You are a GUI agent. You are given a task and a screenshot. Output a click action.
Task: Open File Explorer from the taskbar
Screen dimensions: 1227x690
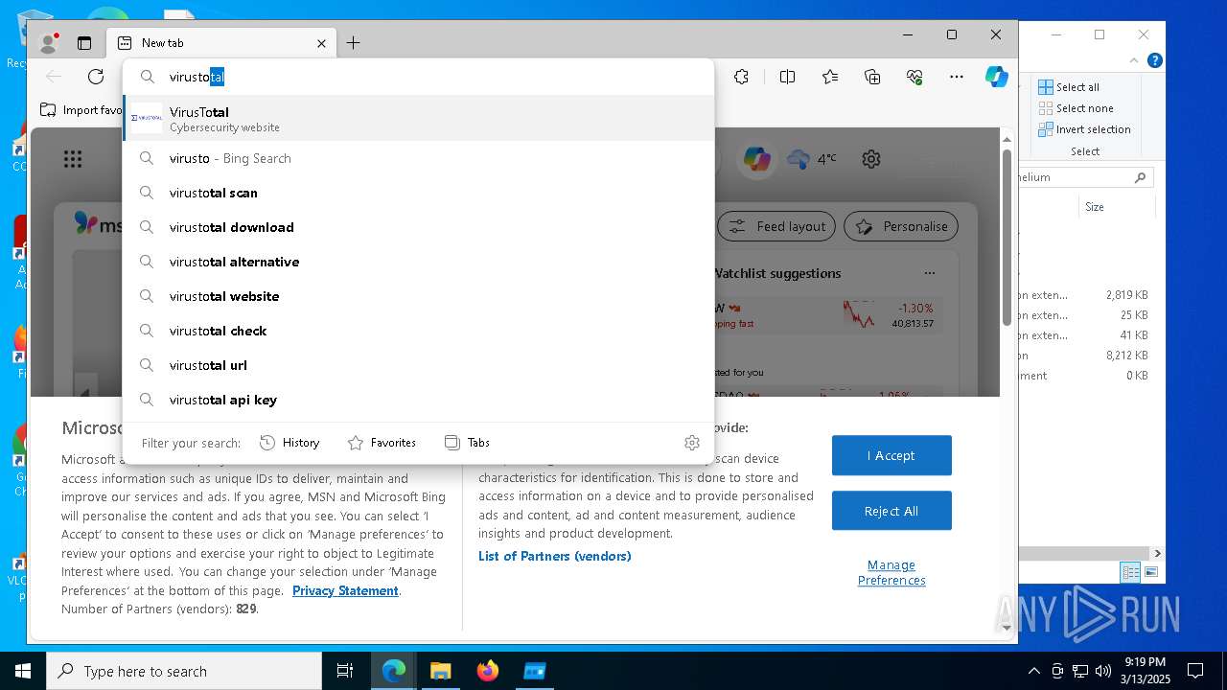pyautogui.click(x=440, y=671)
